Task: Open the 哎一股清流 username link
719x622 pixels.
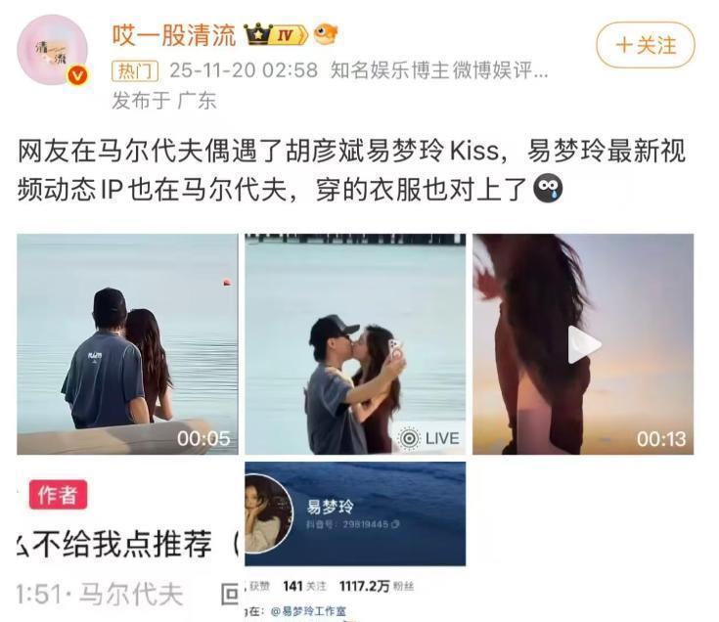Action: pos(174,35)
